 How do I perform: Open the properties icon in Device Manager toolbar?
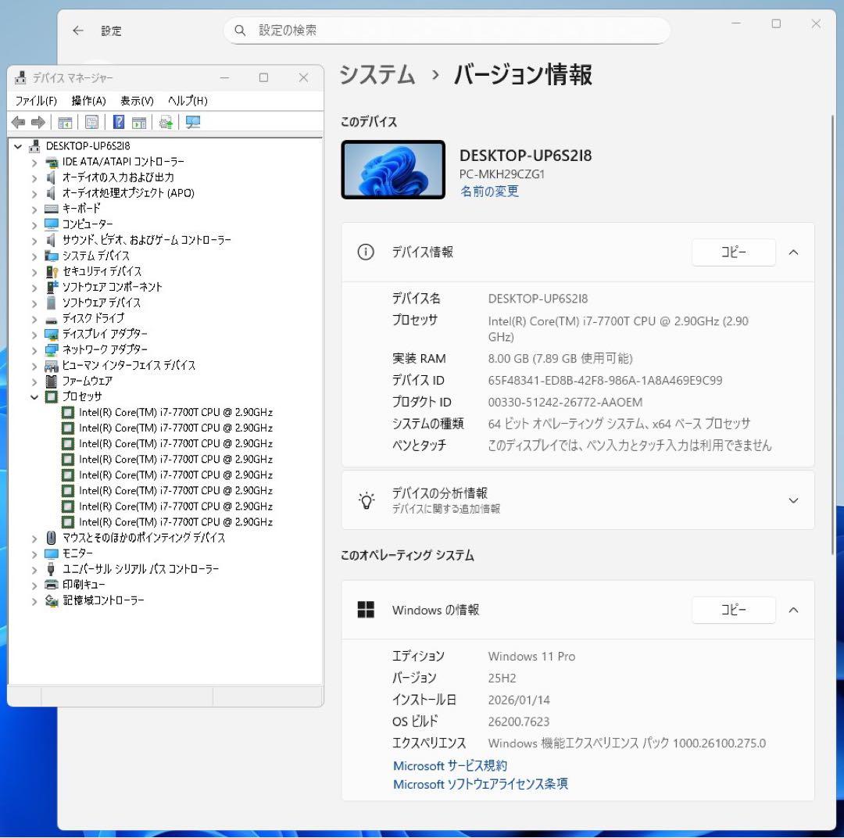[x=91, y=121]
